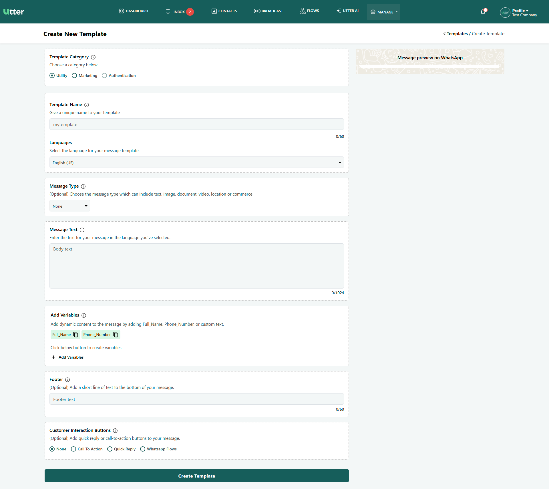Click the Template Category info icon
This screenshot has height=489, width=549.
93,57
